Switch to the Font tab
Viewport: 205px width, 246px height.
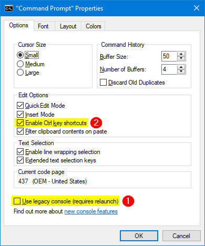(x=43, y=26)
